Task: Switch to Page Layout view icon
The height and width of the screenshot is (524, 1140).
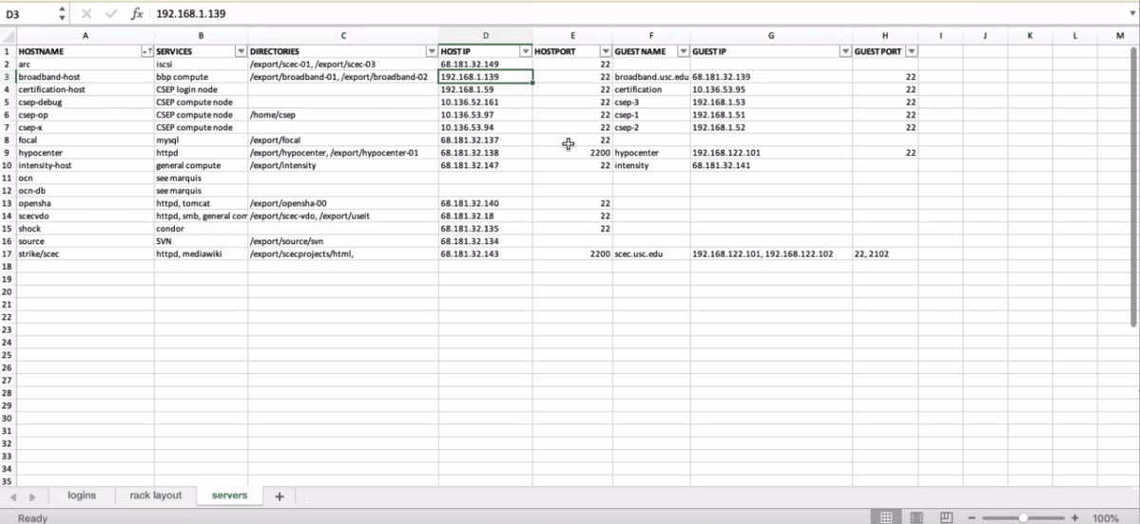Action: [916, 518]
